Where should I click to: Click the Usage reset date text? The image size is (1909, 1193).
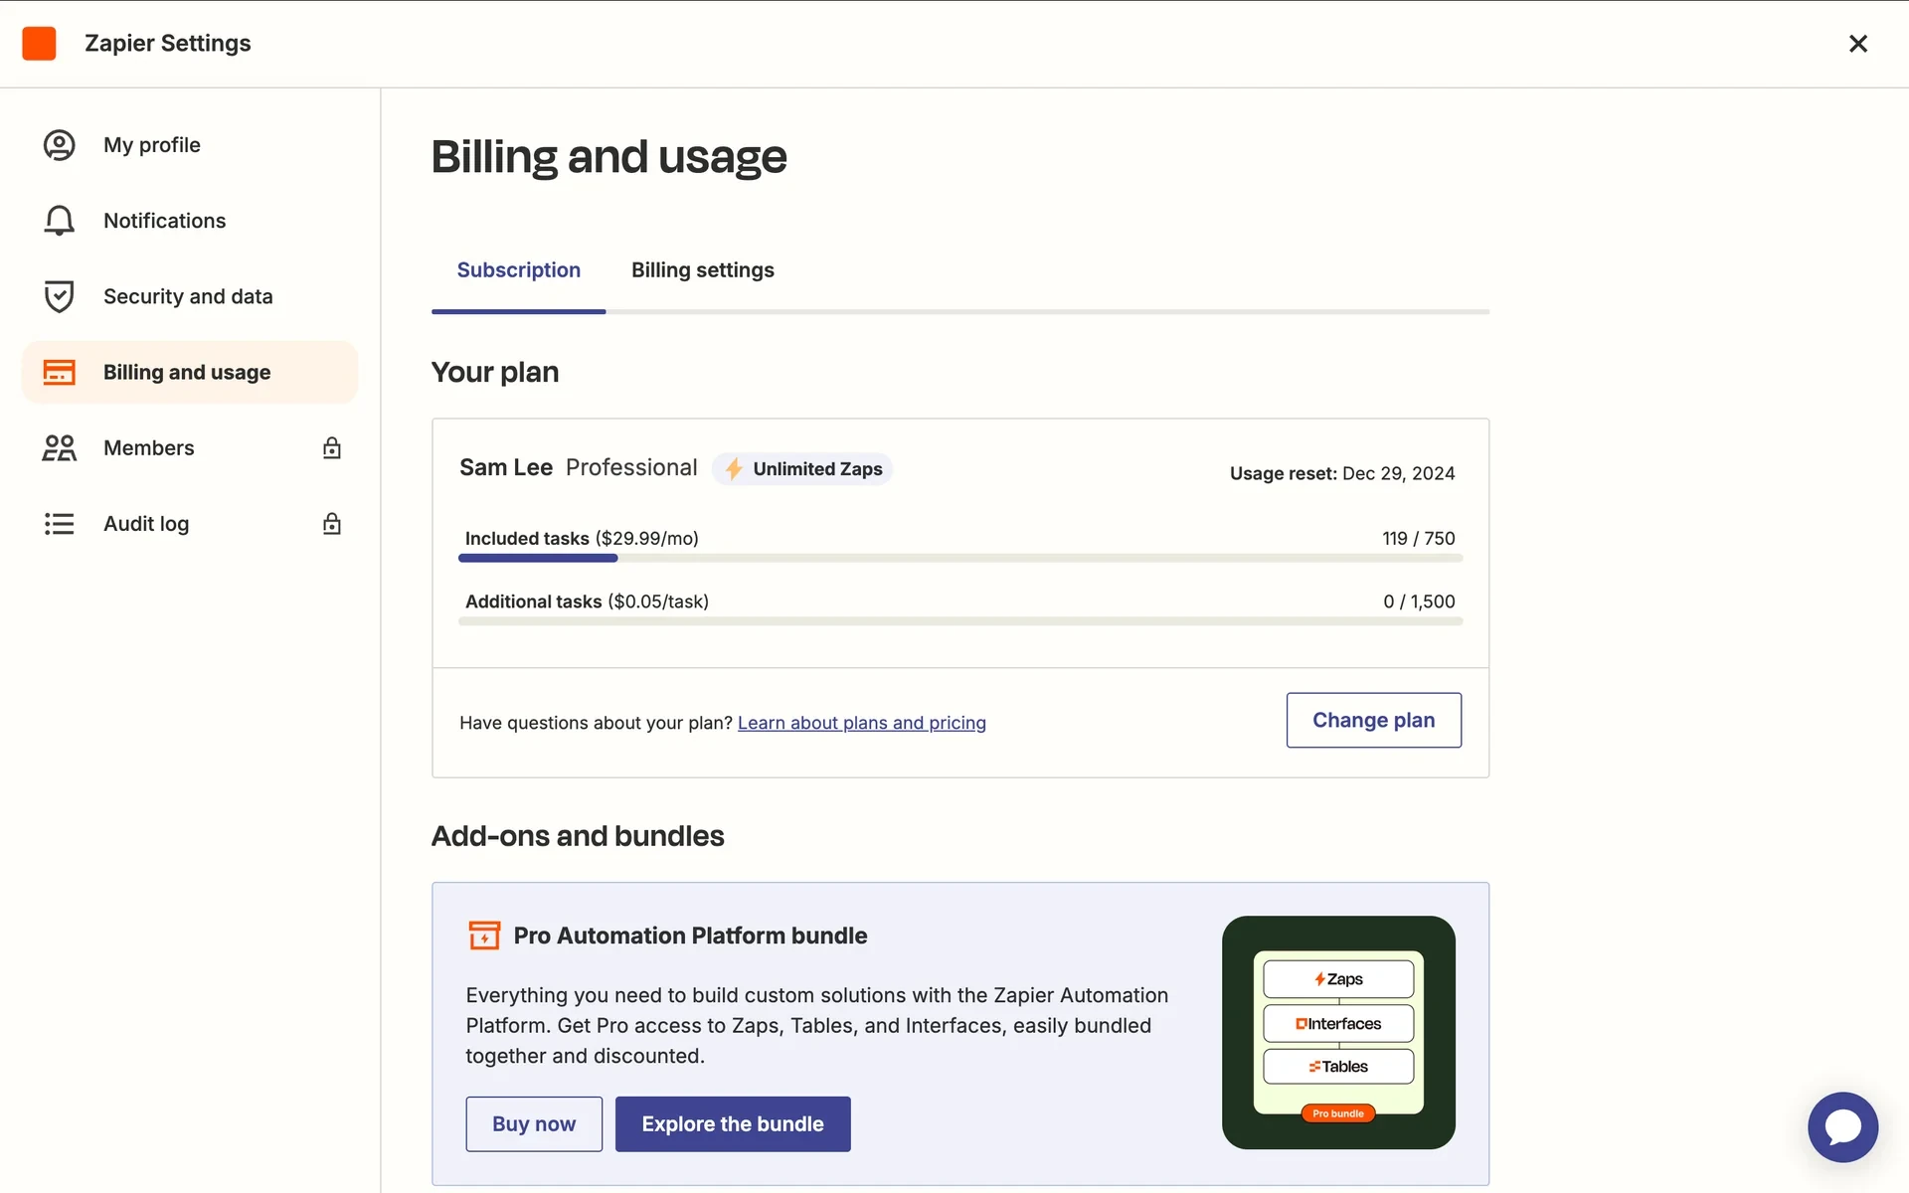[1342, 473]
